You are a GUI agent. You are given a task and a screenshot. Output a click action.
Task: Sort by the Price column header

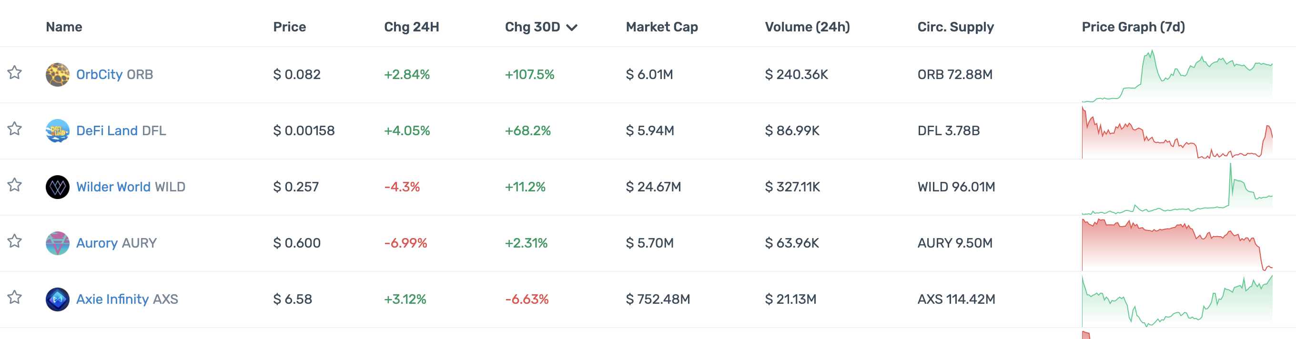pyautogui.click(x=289, y=27)
